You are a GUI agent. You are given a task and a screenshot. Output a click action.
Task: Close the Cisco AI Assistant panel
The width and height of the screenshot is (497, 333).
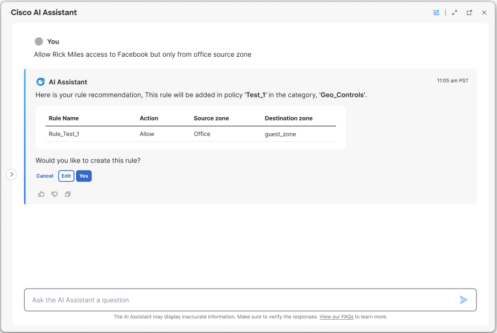pyautogui.click(x=484, y=13)
